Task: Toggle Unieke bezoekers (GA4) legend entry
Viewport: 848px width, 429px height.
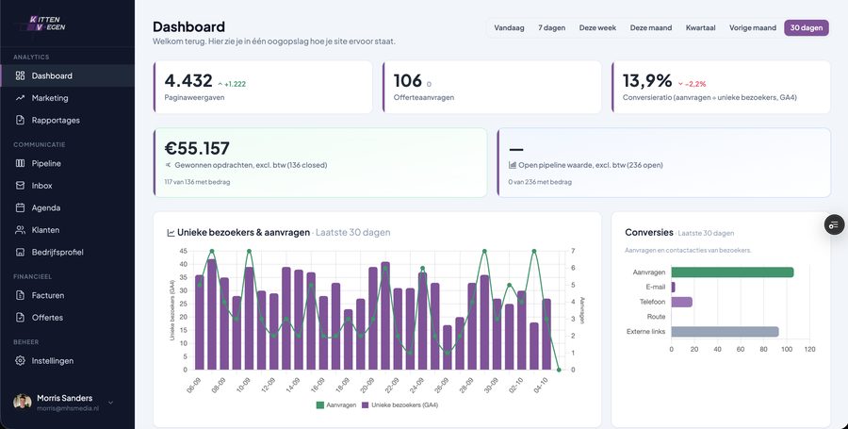Action: tap(400, 404)
